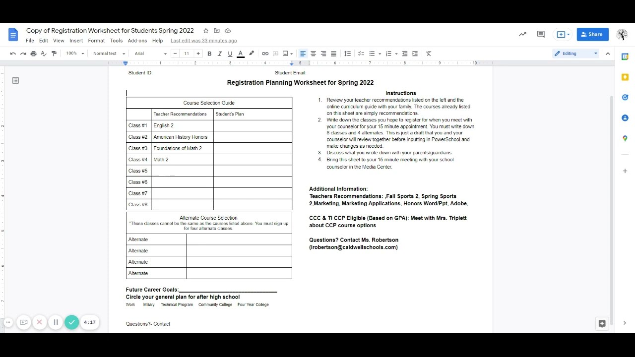Hide the menus with the up chevron
Image resolution: width=635 pixels, height=357 pixels.
(608, 54)
